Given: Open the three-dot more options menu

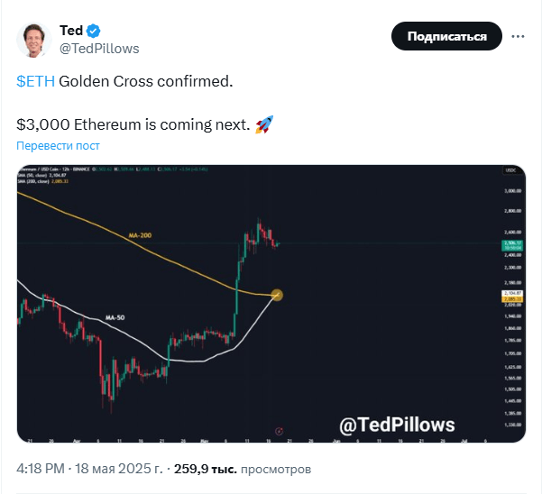Looking at the screenshot, I should coord(518,36).
